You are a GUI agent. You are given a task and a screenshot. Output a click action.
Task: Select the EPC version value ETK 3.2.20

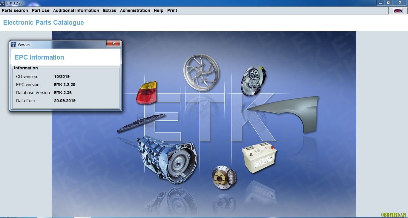click(65, 85)
